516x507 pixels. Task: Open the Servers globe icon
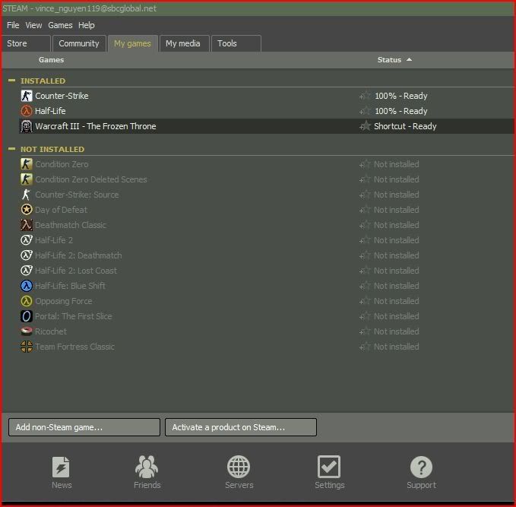pyautogui.click(x=239, y=467)
